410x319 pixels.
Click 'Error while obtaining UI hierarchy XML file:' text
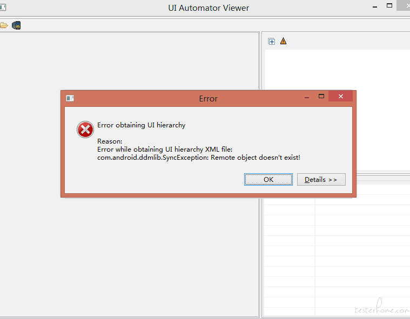(165, 150)
